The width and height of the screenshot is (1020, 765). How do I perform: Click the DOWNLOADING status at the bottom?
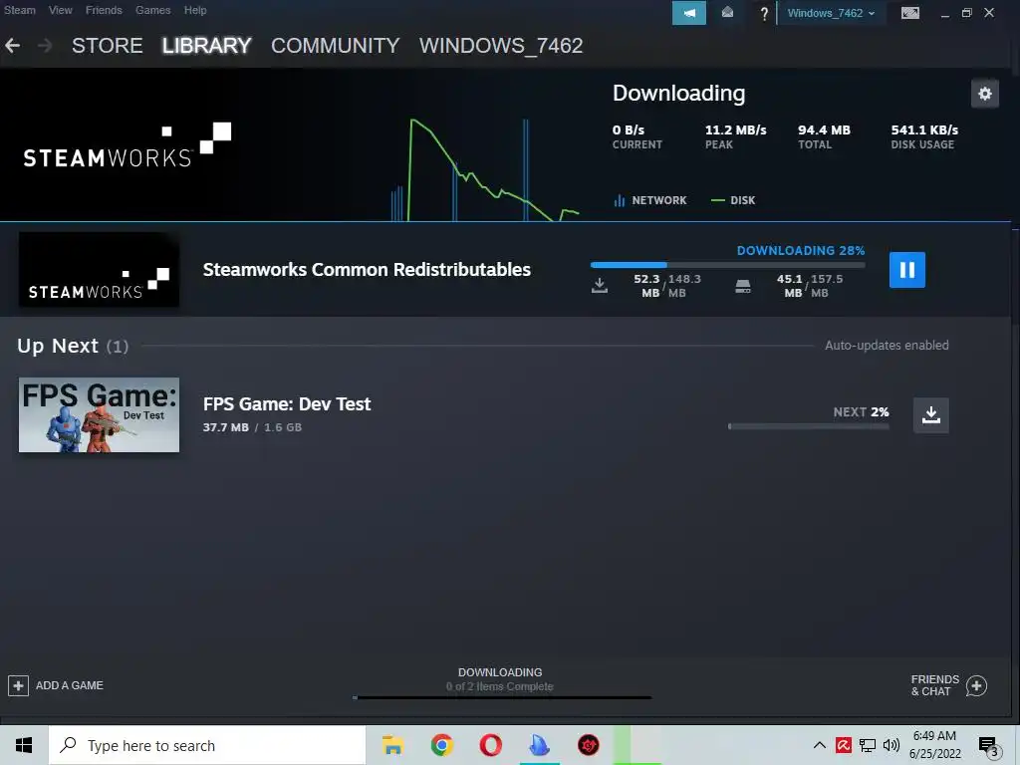click(500, 672)
